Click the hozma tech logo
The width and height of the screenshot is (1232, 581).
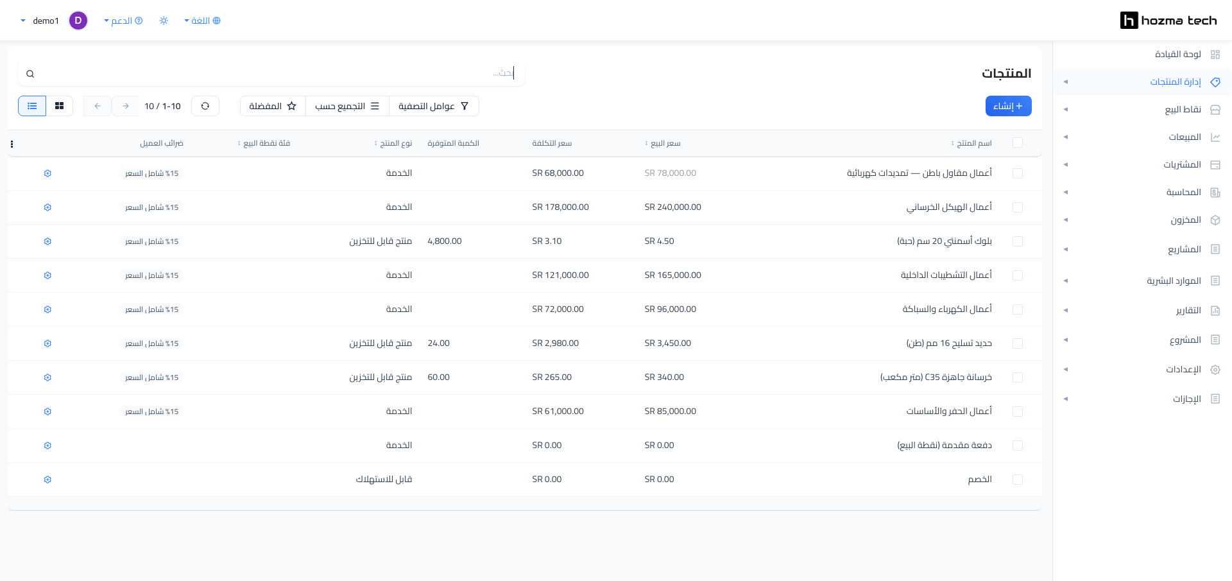coord(1168,21)
